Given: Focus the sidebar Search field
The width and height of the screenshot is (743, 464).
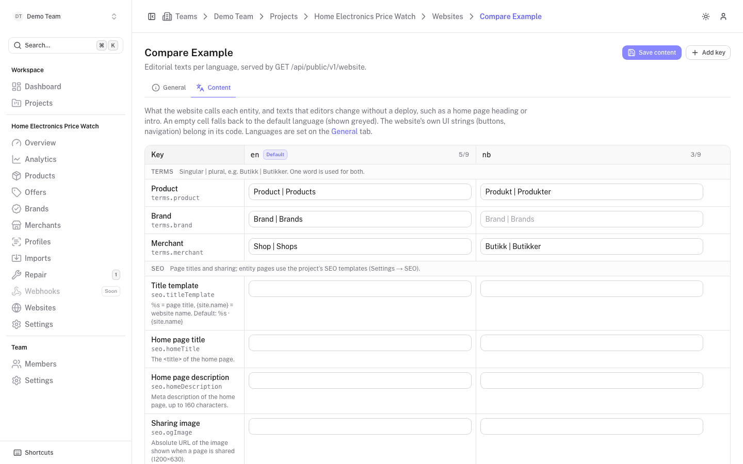Looking at the screenshot, I should tap(66, 45).
